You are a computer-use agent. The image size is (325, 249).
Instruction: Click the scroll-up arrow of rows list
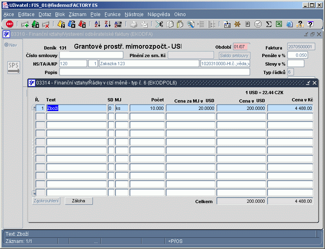tap(34, 108)
